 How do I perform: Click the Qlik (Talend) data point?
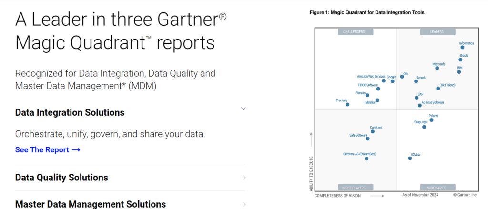tap(438, 89)
